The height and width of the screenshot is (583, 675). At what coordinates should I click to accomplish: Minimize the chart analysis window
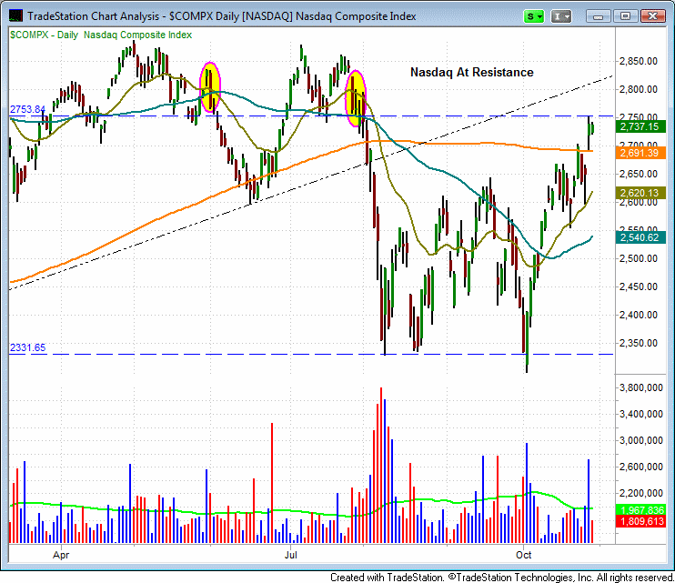point(598,16)
